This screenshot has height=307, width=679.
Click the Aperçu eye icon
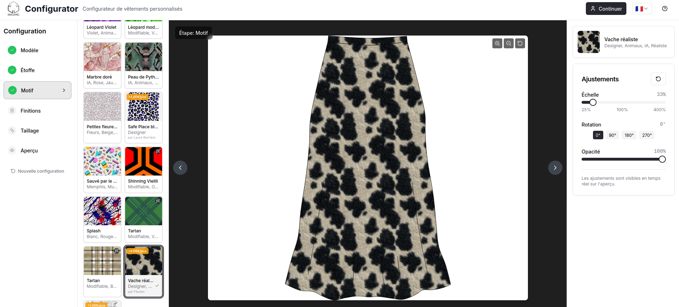click(12, 150)
